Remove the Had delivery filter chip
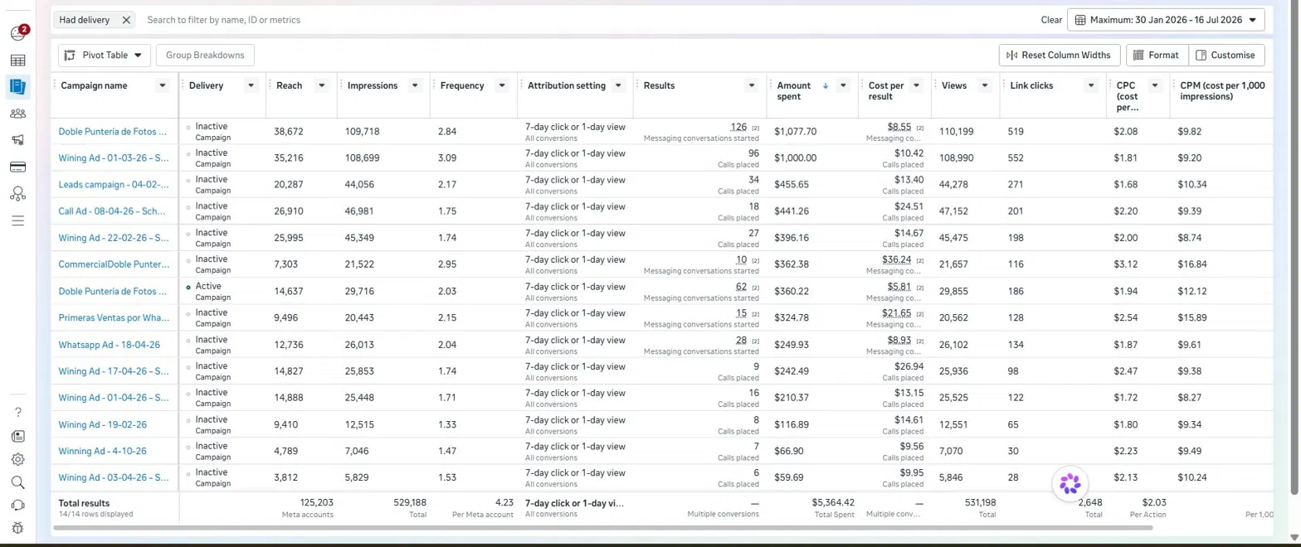Viewport: 1301px width, 547px height. [126, 19]
